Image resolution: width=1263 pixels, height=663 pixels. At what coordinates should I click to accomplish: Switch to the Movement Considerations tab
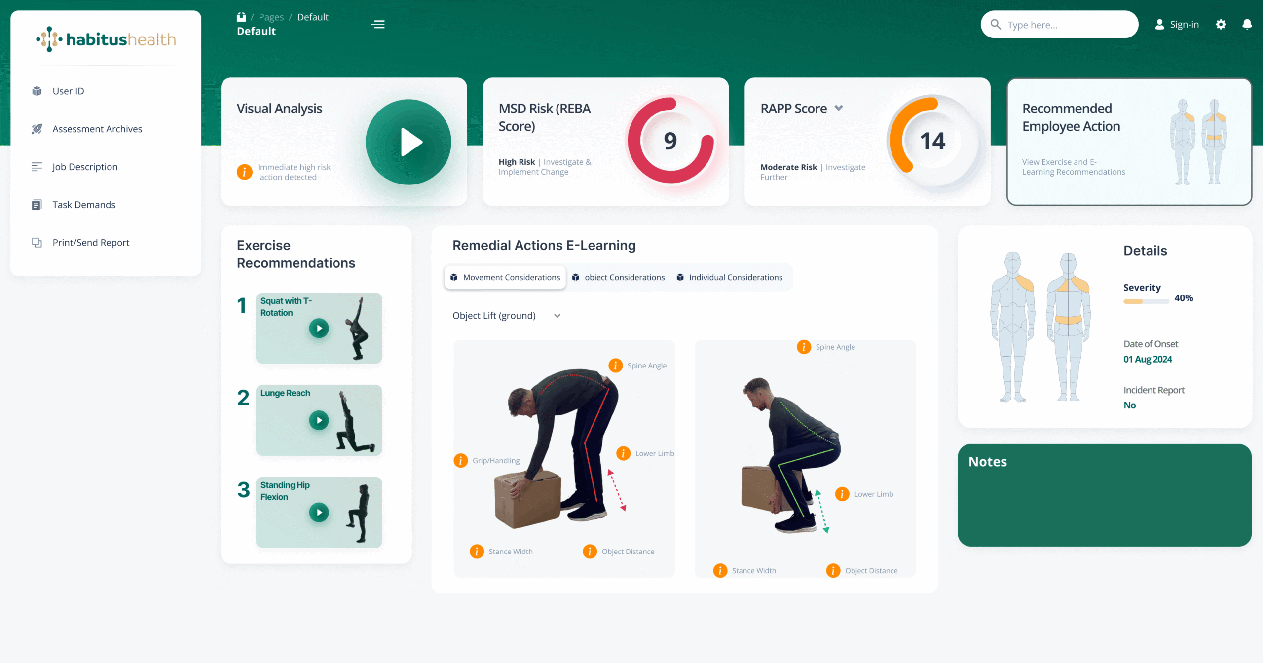pos(505,277)
